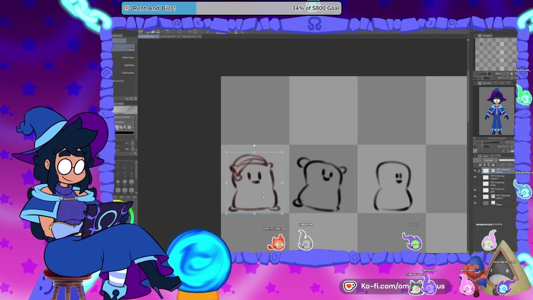Select Layer 6 in the Layer panel
The image size is (533, 300).
click(498, 177)
